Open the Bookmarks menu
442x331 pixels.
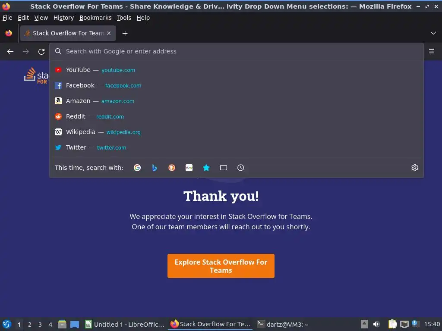tap(95, 18)
